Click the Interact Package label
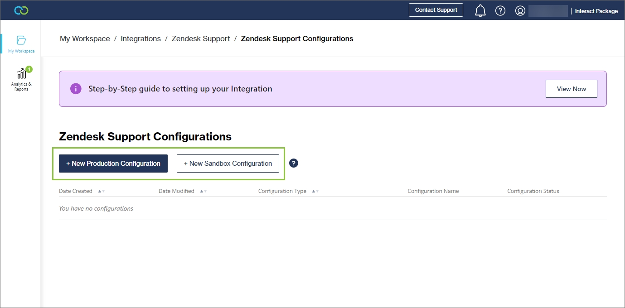This screenshot has width=625, height=308. point(596,11)
